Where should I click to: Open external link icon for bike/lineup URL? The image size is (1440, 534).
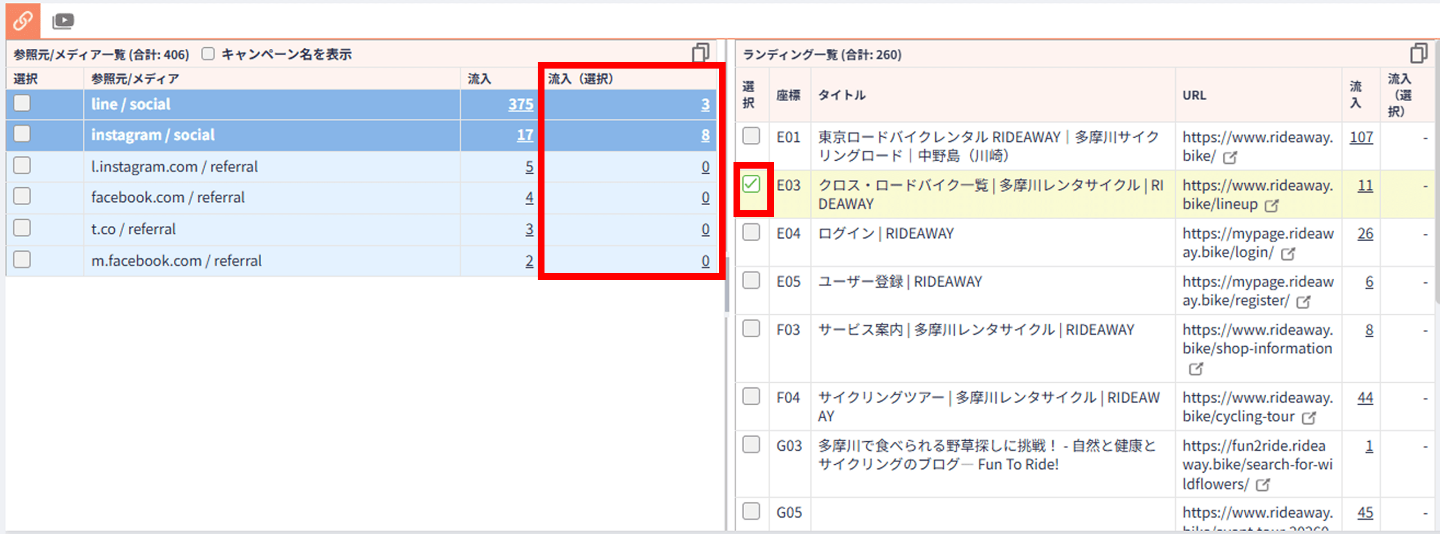[1272, 206]
